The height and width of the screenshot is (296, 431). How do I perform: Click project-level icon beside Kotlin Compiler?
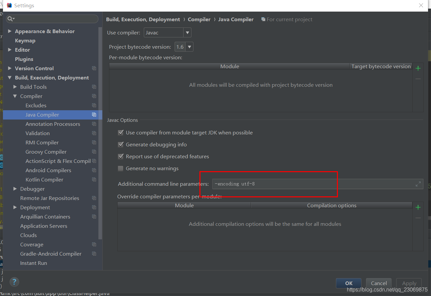tap(94, 179)
